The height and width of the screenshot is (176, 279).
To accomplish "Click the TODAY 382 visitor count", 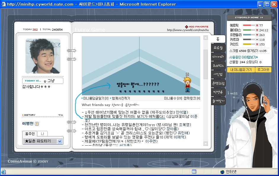I will (30, 30).
